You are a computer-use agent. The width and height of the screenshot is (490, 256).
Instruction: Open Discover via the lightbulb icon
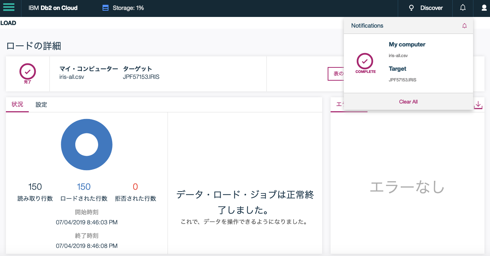coord(411,7)
